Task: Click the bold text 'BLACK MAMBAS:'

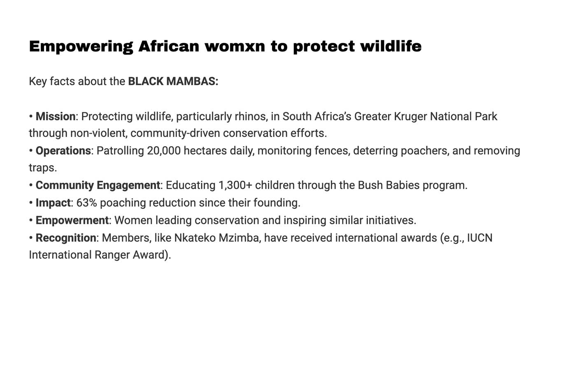Action: [173, 81]
